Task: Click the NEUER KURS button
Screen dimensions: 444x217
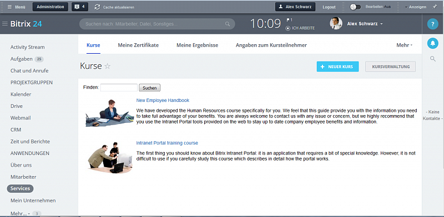Action: click(x=337, y=66)
